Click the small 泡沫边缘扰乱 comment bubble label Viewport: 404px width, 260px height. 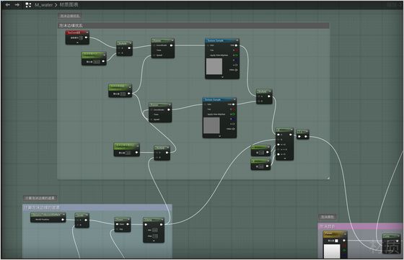tap(70, 16)
